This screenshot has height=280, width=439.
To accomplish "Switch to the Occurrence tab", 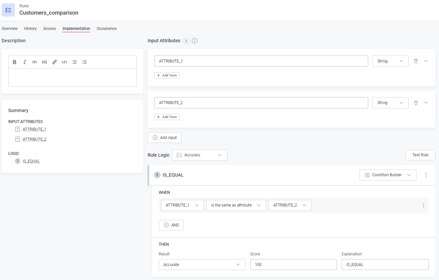I will [x=106, y=29].
